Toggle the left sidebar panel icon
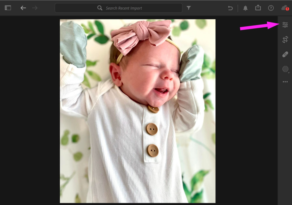Viewport: 292px width, 205px height. point(8,8)
